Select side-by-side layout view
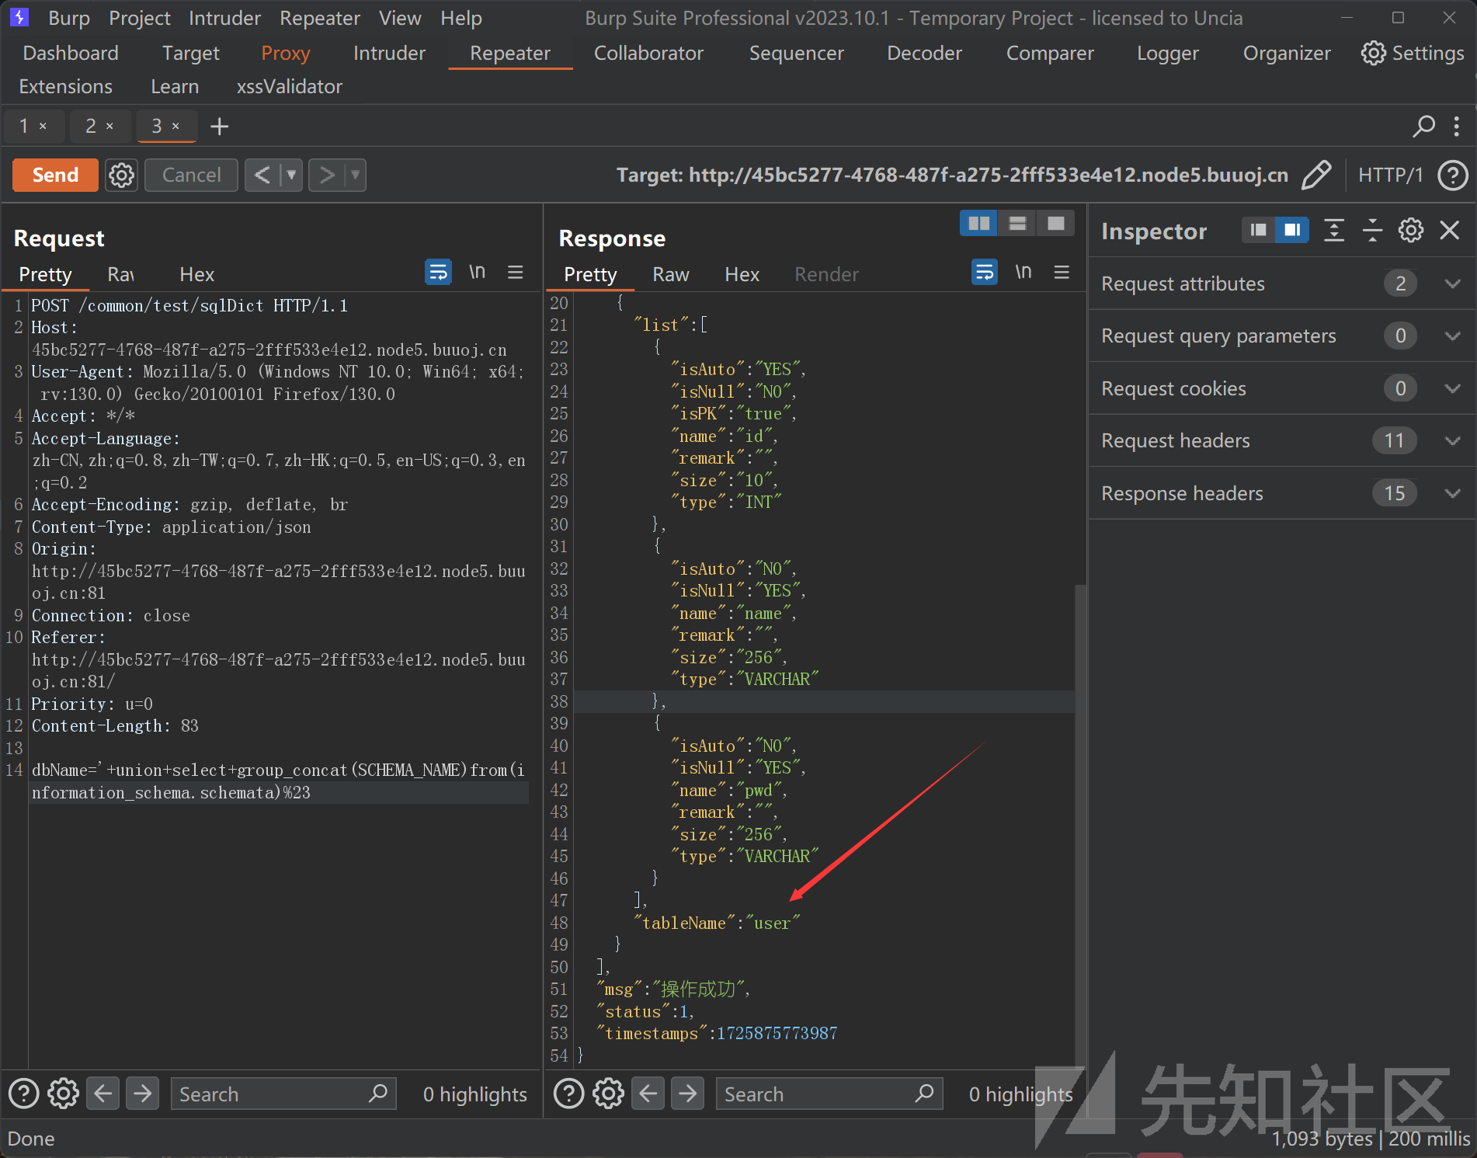The height and width of the screenshot is (1158, 1477). pos(978,223)
